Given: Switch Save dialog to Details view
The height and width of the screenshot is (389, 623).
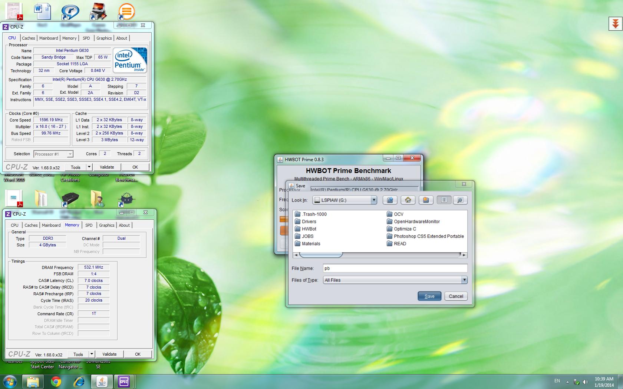Looking at the screenshot, I should pos(460,200).
